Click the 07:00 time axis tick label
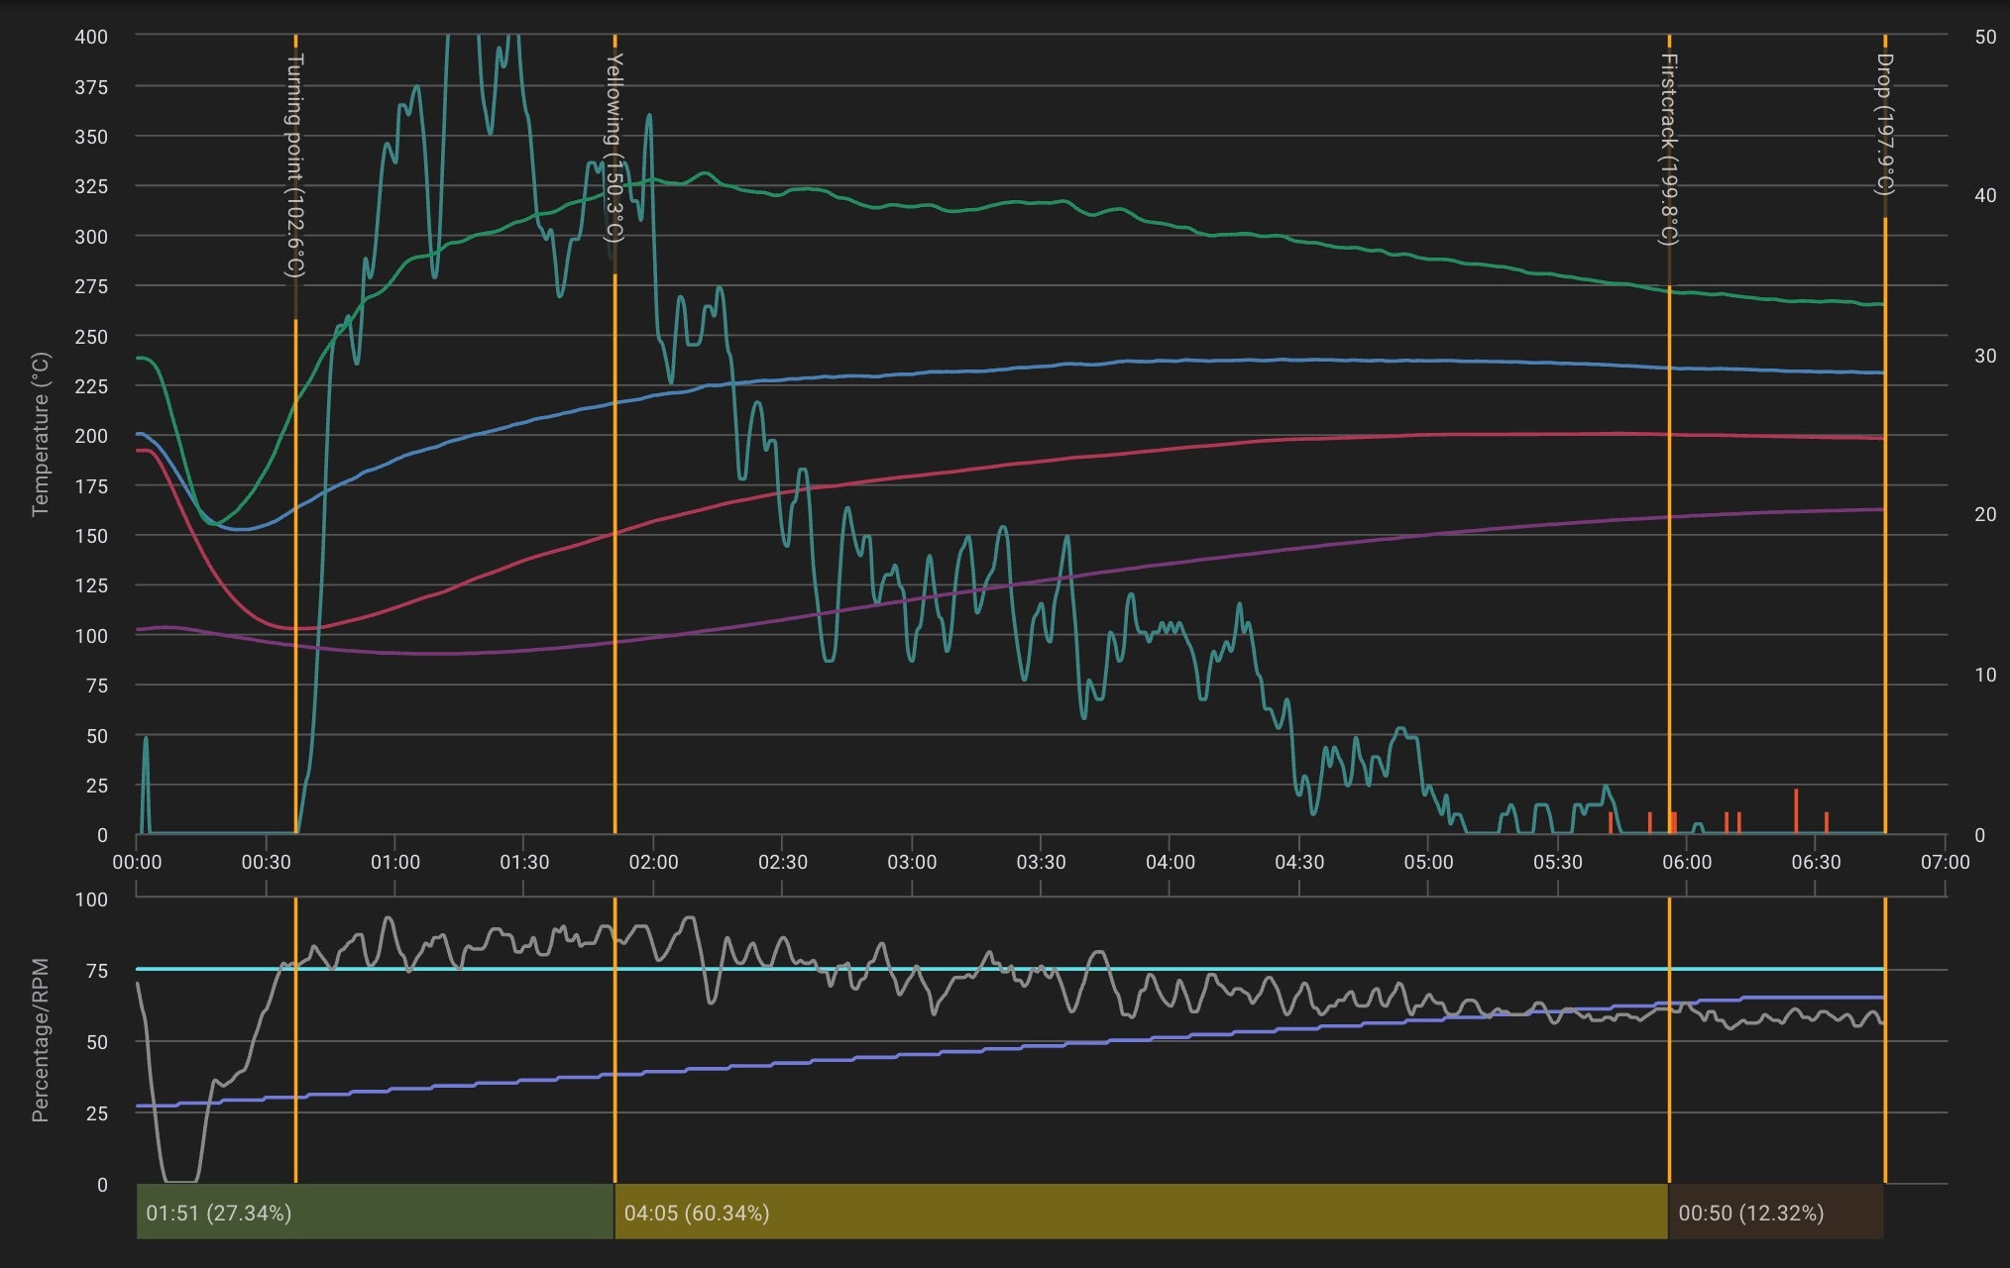 (x=1945, y=862)
